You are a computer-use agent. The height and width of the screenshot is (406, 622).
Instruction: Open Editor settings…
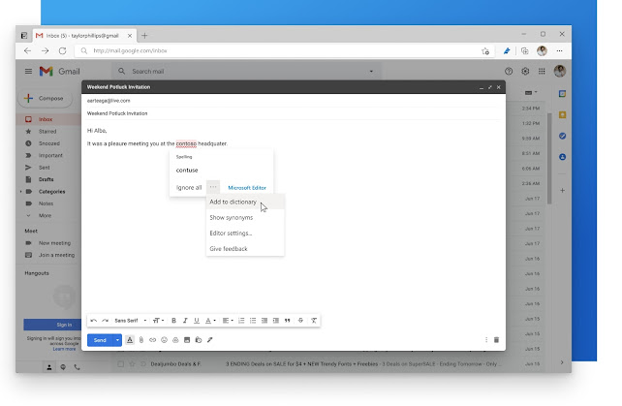[x=245, y=233]
